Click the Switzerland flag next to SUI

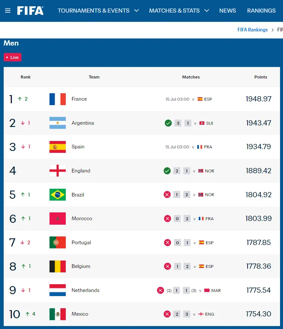202,123
